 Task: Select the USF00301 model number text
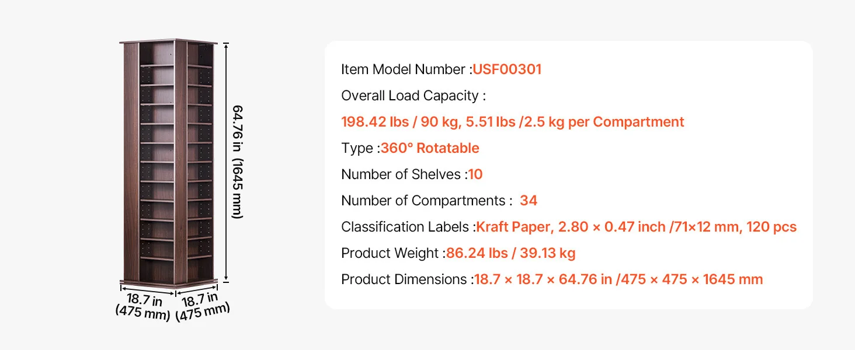[507, 69]
